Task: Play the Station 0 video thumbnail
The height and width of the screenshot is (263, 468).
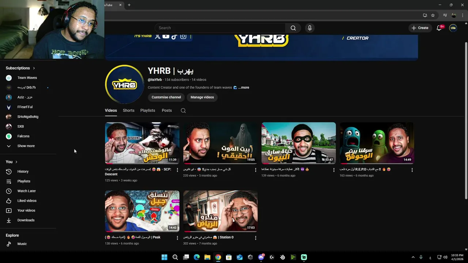Action: point(220,211)
